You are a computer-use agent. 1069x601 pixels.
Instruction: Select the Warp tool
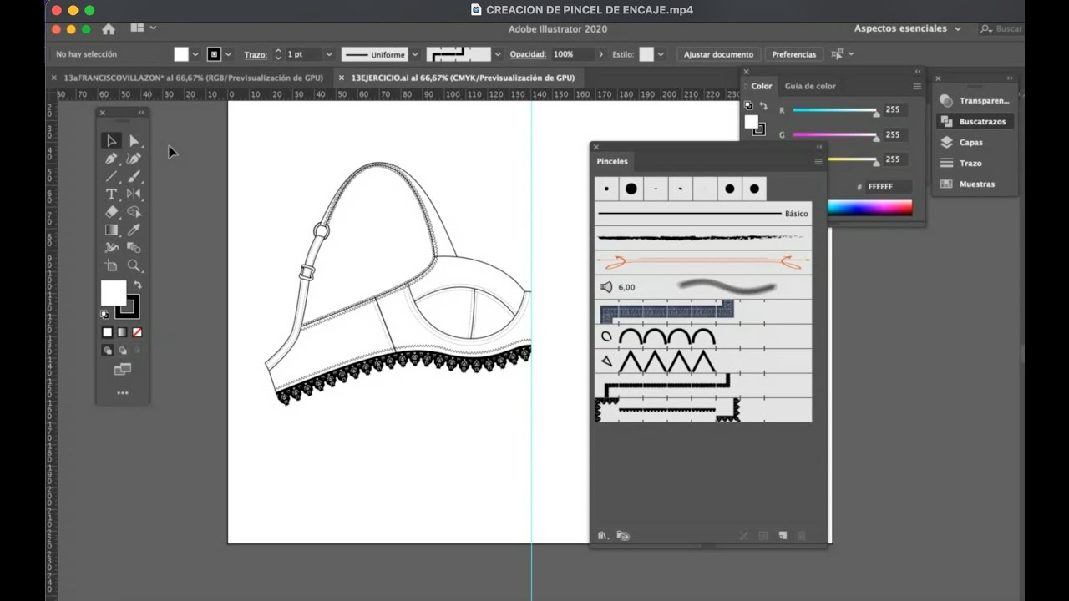(111, 248)
